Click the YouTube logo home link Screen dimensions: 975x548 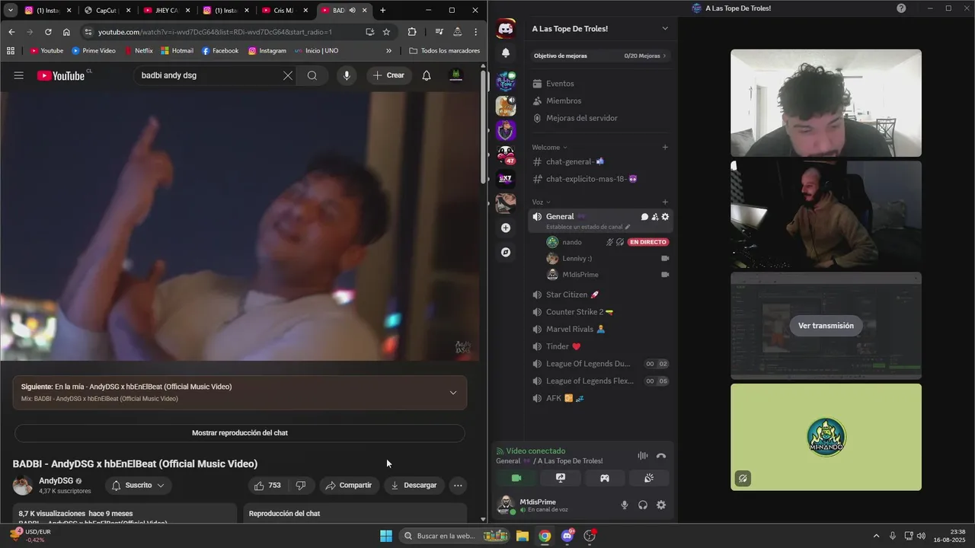pyautogui.click(x=61, y=75)
